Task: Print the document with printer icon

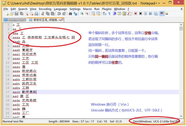Action: point(36,14)
